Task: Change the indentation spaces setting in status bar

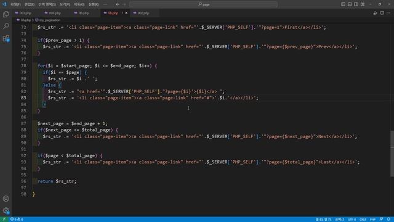Action: coord(339,220)
